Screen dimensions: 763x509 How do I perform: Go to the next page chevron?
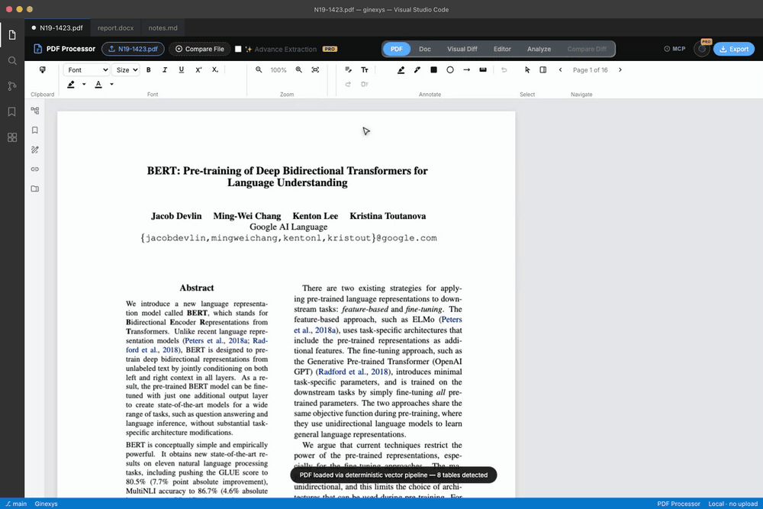point(620,70)
